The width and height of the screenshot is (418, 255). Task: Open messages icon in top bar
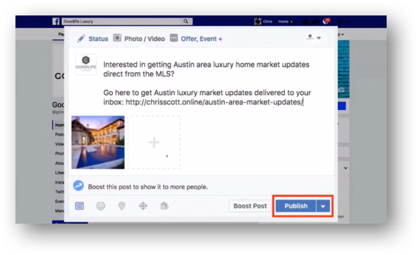pyautogui.click(x=316, y=22)
